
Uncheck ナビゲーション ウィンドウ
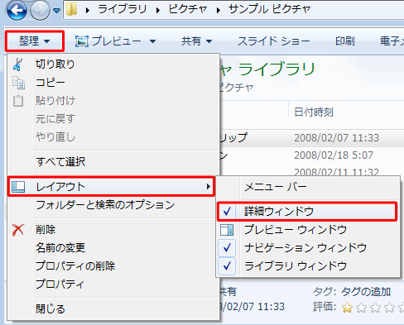point(308,248)
